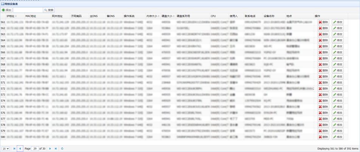Delete row 562 with 删除
This screenshot has width=360, height=152.
pyautogui.click(x=323, y=28)
